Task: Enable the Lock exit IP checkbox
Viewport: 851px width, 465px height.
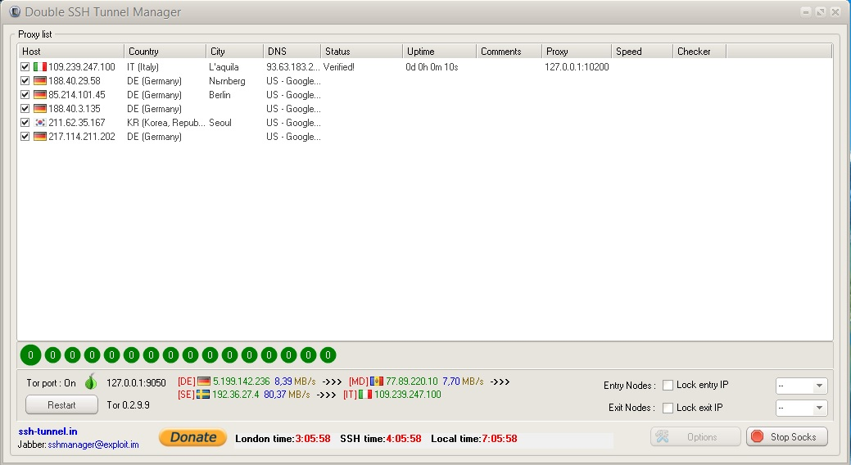Action: [668, 408]
